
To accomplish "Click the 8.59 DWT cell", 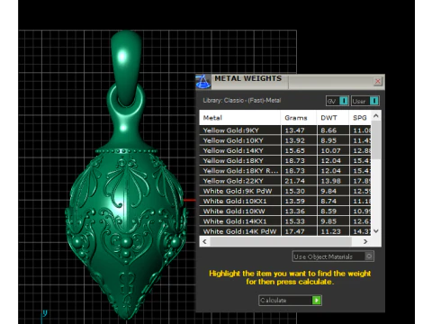I will click(333, 211).
